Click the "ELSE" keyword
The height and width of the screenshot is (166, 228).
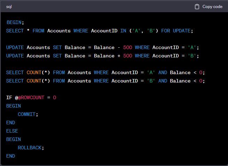pyautogui.click(x=12, y=131)
